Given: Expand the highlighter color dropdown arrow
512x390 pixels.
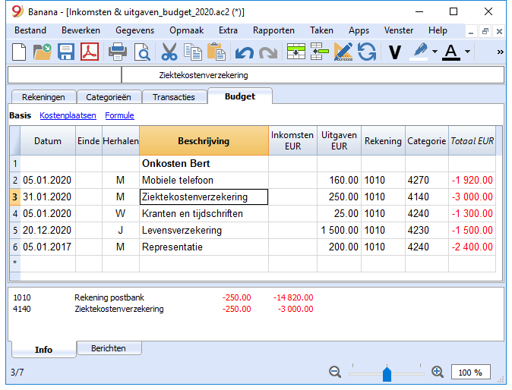Looking at the screenshot, I should (435, 52).
